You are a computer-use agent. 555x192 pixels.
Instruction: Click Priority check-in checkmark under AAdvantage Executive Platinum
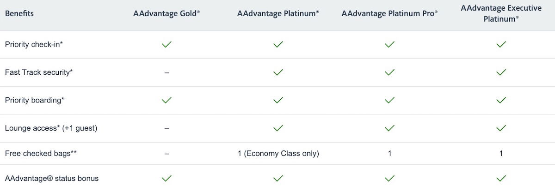click(501, 44)
